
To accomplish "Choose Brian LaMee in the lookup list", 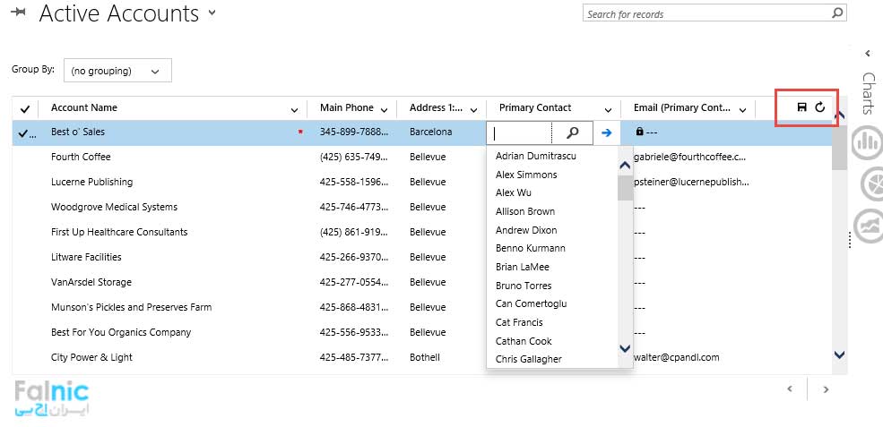I will click(522, 267).
